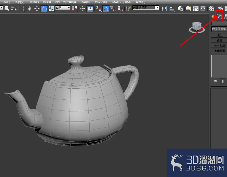Open the 视图 reference coordinate dropdown
Viewport: 227px width, 177px height.
pos(63,8)
